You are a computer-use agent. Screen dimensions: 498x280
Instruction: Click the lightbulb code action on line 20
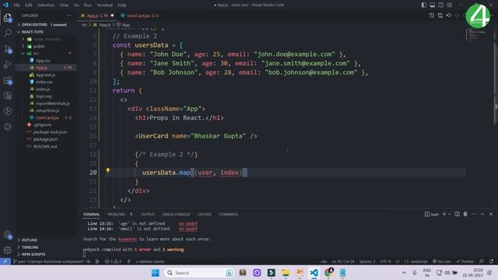pyautogui.click(x=108, y=171)
